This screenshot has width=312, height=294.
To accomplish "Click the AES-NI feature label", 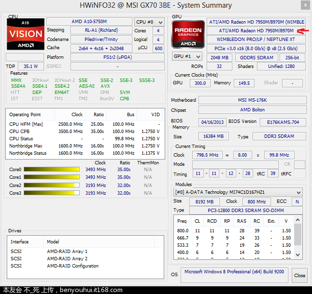I will 86,86.
